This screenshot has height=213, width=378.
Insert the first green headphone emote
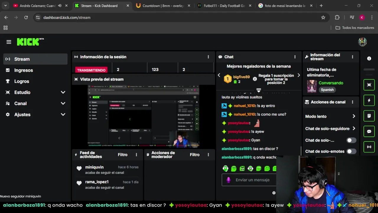pos(226,169)
